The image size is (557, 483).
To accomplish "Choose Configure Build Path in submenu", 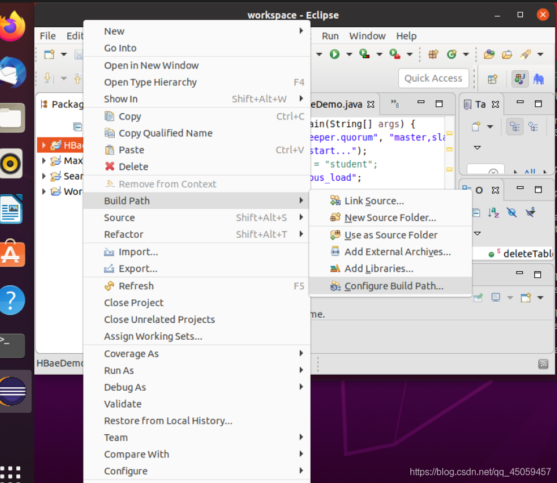I will click(391, 286).
